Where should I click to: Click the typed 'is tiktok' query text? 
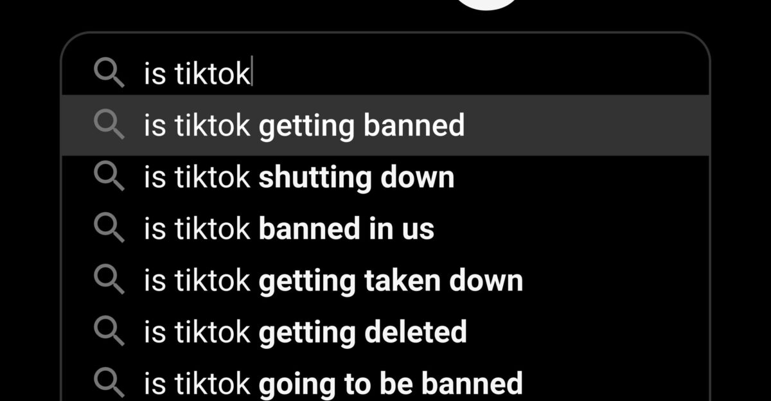pos(197,74)
